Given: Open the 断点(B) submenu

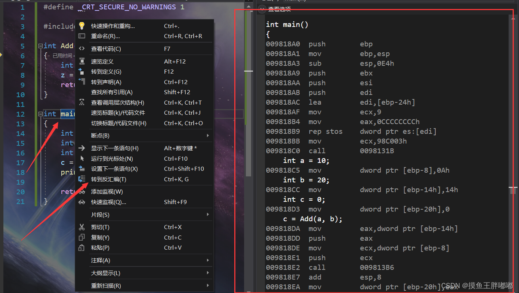Looking at the screenshot, I should pos(144,135).
